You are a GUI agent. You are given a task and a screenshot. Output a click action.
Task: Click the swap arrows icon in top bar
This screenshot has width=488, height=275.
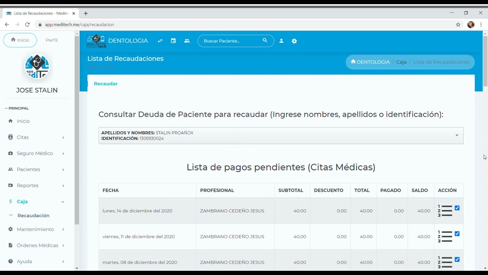160,41
